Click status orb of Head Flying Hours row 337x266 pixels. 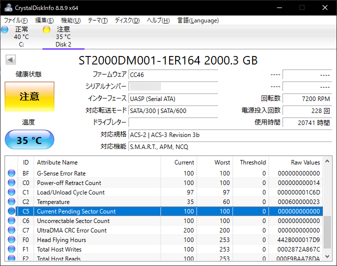point(11,239)
